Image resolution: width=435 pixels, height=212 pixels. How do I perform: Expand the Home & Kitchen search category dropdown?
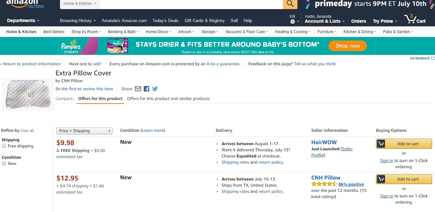tap(80, 4)
